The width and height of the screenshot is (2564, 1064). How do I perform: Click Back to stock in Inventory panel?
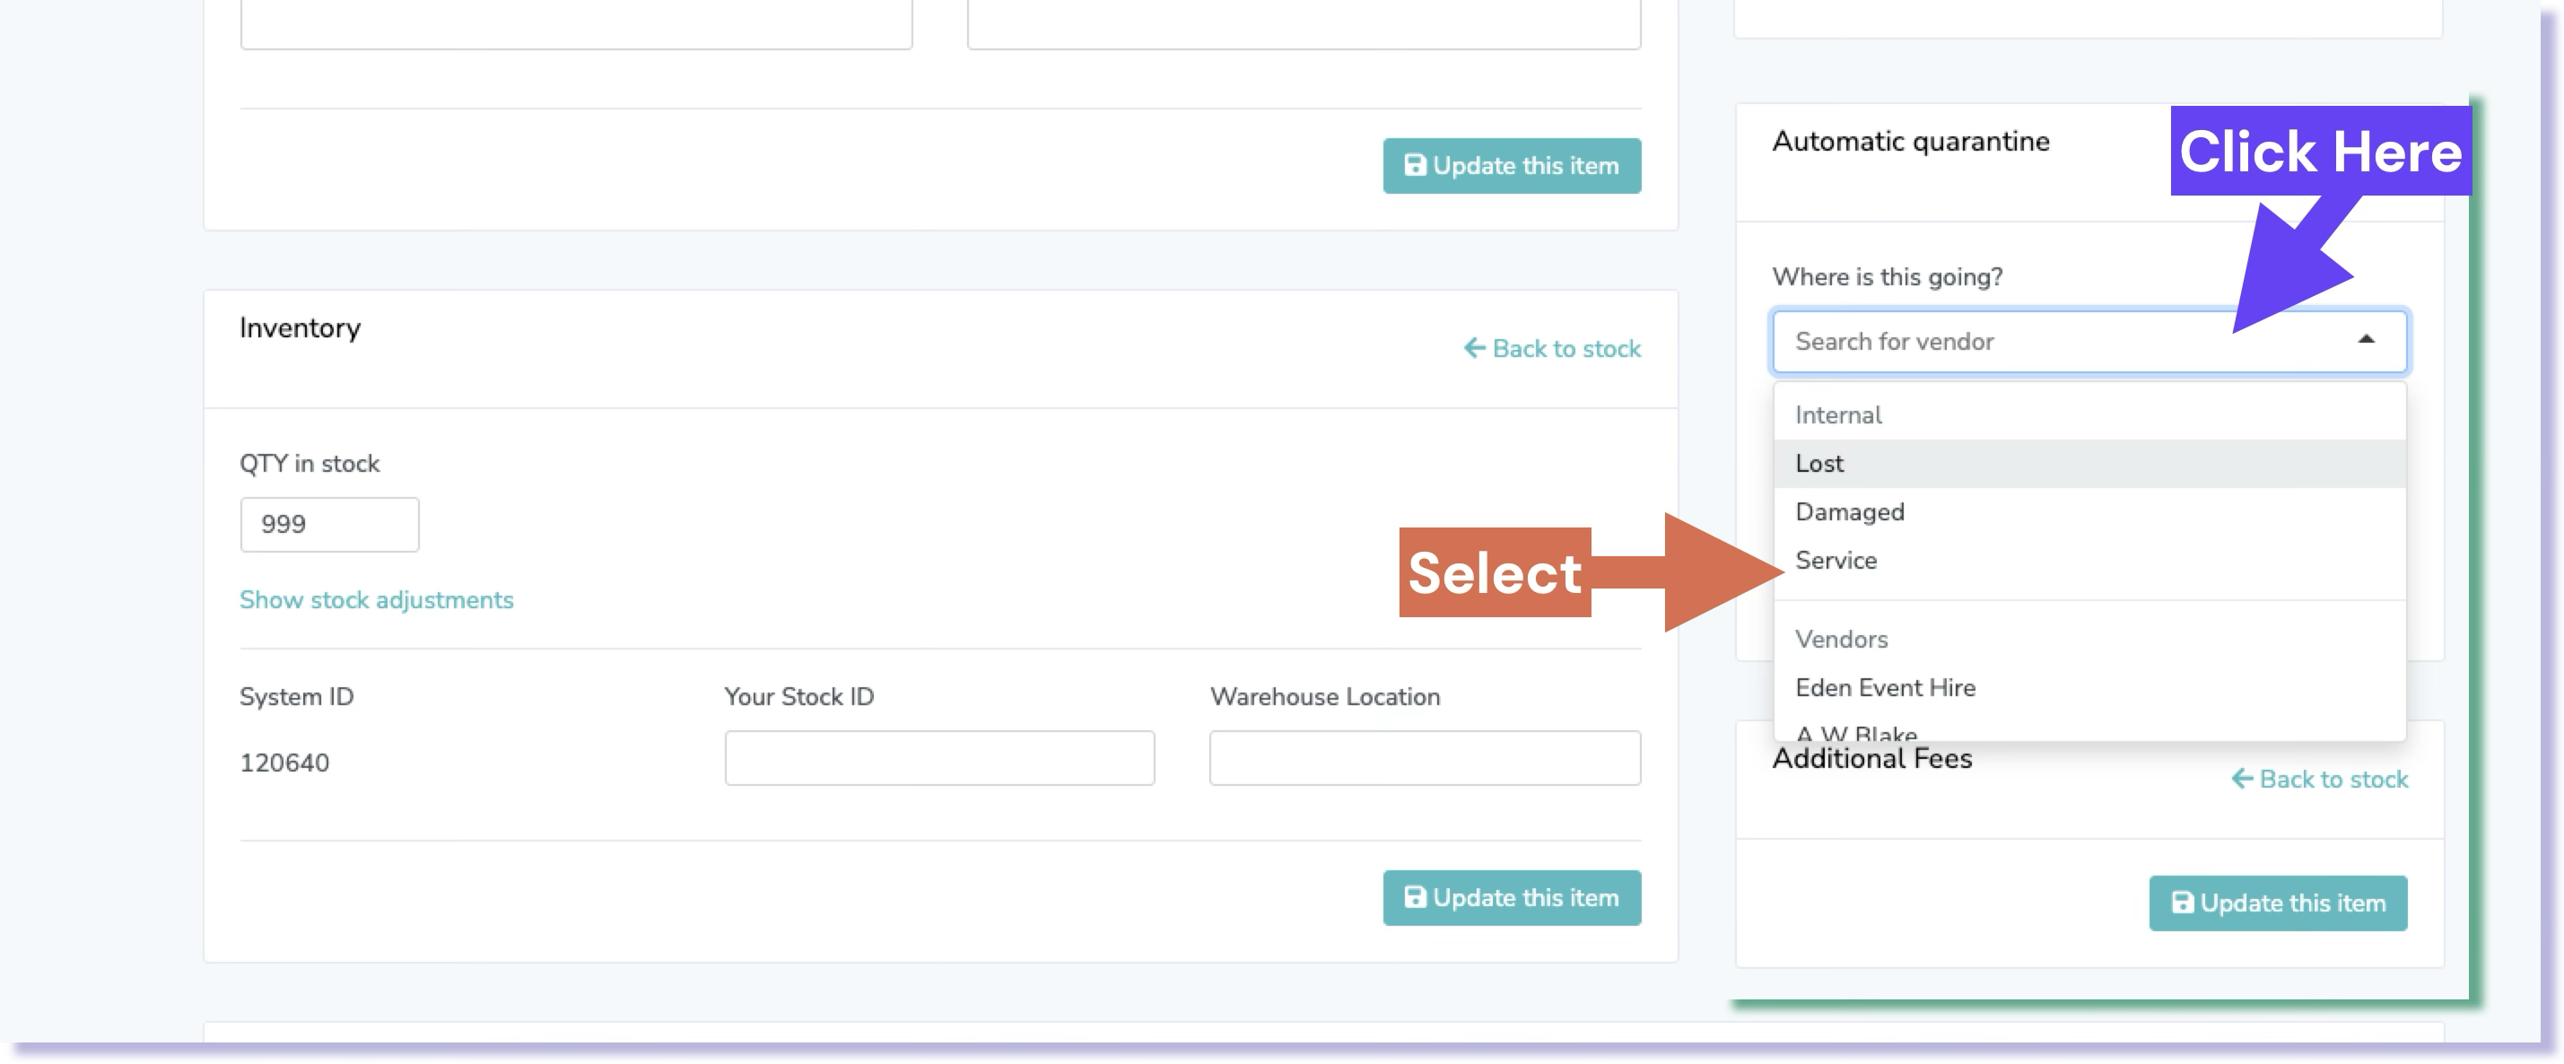click(1565, 348)
